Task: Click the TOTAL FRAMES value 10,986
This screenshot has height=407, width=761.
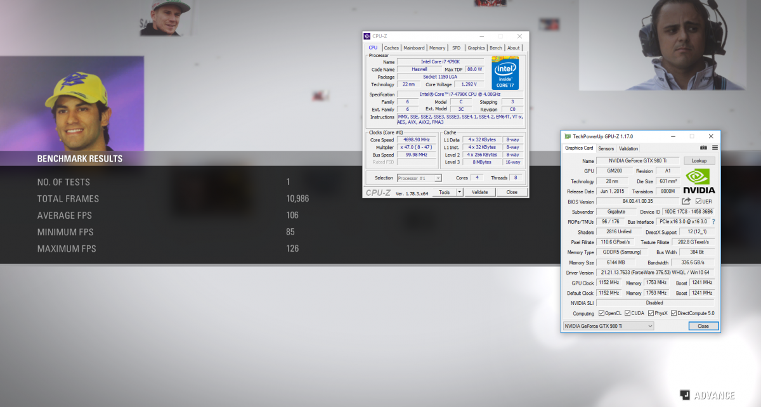Action: point(297,198)
